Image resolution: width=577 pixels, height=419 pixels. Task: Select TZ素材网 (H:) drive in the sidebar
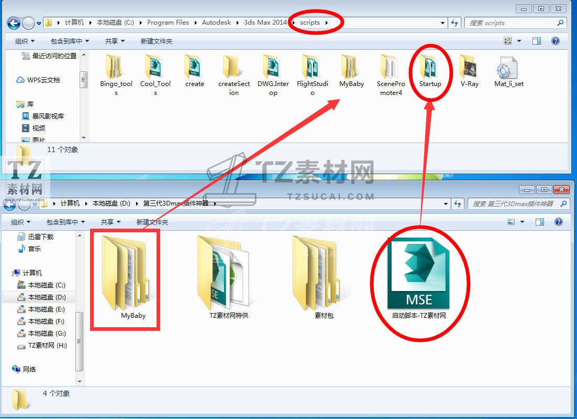[x=42, y=346]
